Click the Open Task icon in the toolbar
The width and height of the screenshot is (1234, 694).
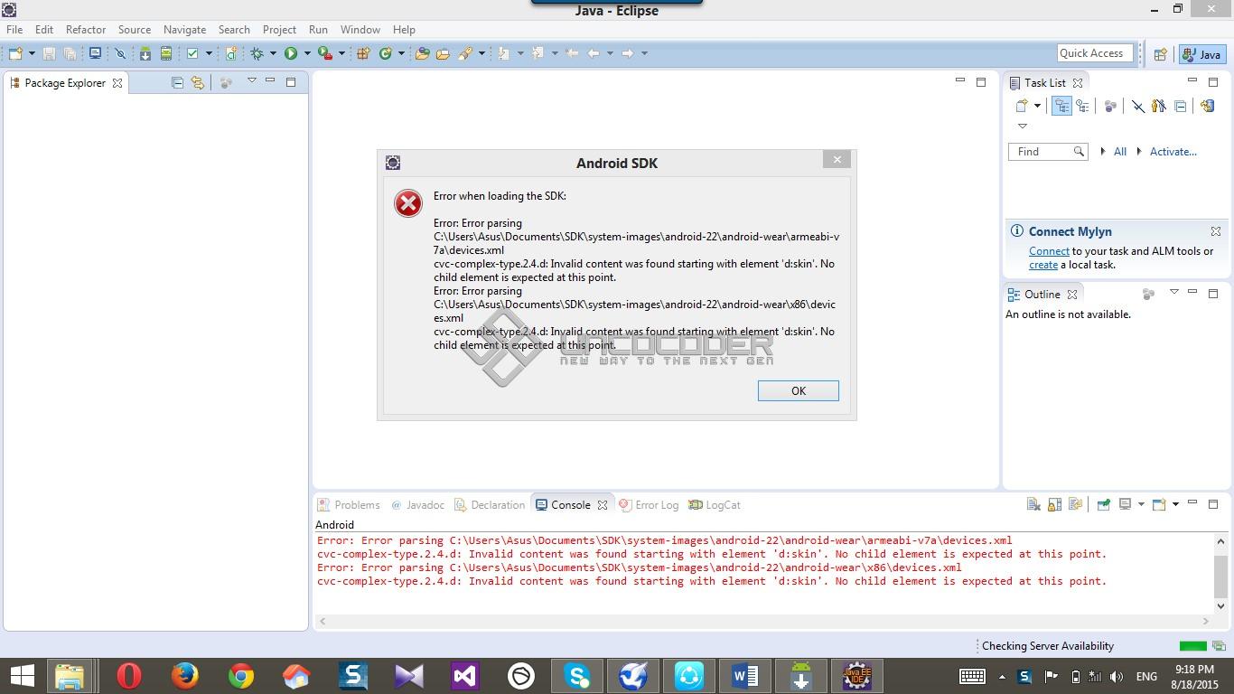click(x=443, y=53)
